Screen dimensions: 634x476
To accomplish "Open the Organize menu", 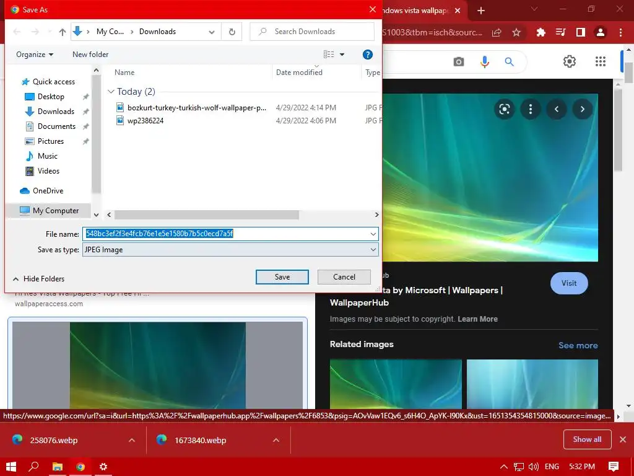I will click(35, 55).
